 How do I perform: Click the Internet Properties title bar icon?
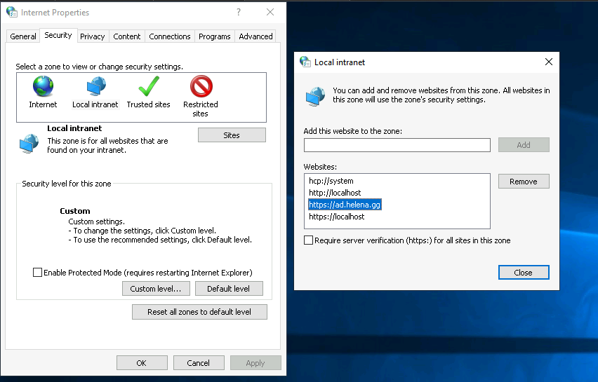click(x=12, y=12)
